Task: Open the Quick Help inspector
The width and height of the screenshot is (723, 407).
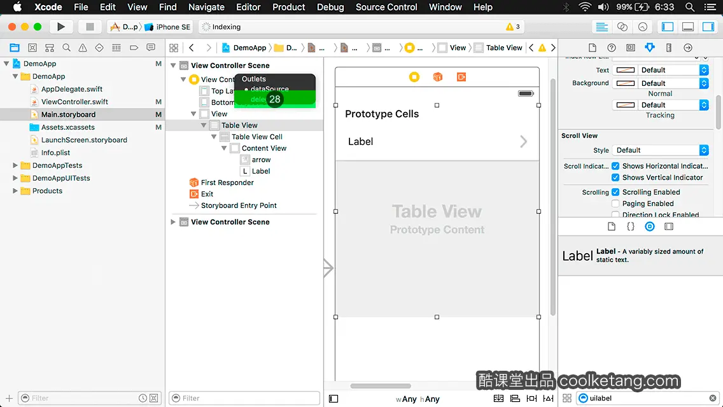Action: click(x=612, y=48)
